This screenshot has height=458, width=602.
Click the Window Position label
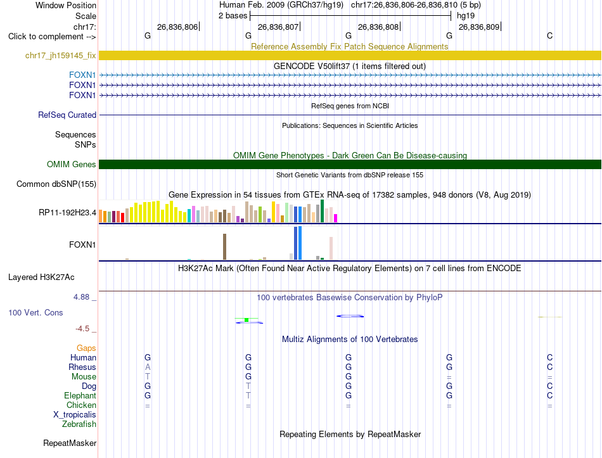[x=66, y=5]
